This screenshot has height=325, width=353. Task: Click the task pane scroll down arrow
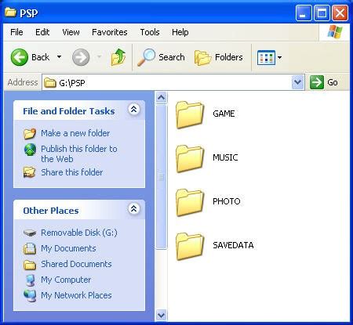point(162,315)
